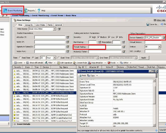The image size is (166, 133).
Task: Switch to the General tab
Action: 58,25
